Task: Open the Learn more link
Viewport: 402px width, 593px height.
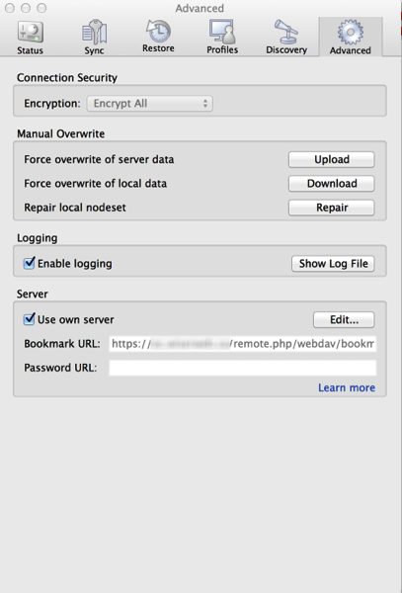Action: tap(347, 387)
